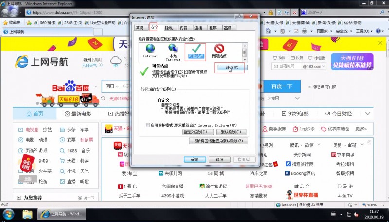The image size is (389, 222).
Task: Open the 2345主页 favorites link
Action: coord(70,22)
